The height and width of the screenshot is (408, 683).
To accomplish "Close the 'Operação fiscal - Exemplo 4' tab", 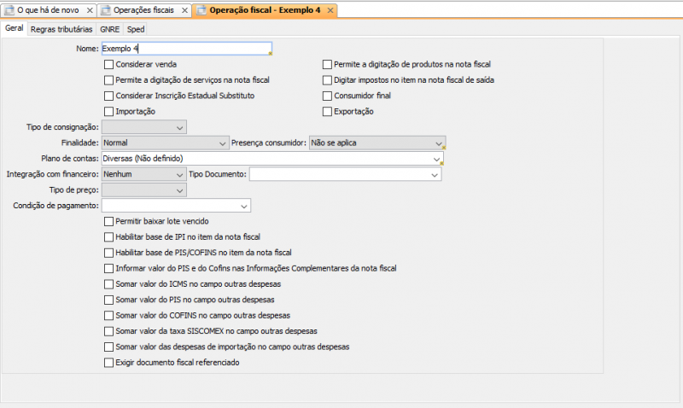I will [x=330, y=10].
